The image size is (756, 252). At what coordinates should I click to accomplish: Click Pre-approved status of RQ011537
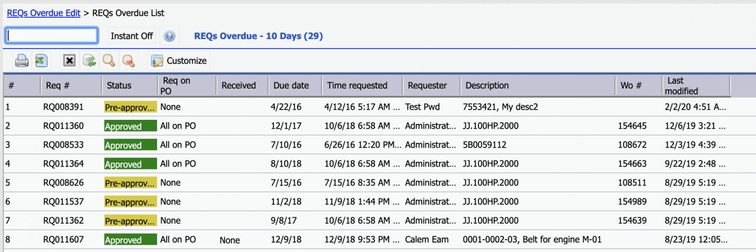pyautogui.click(x=131, y=202)
